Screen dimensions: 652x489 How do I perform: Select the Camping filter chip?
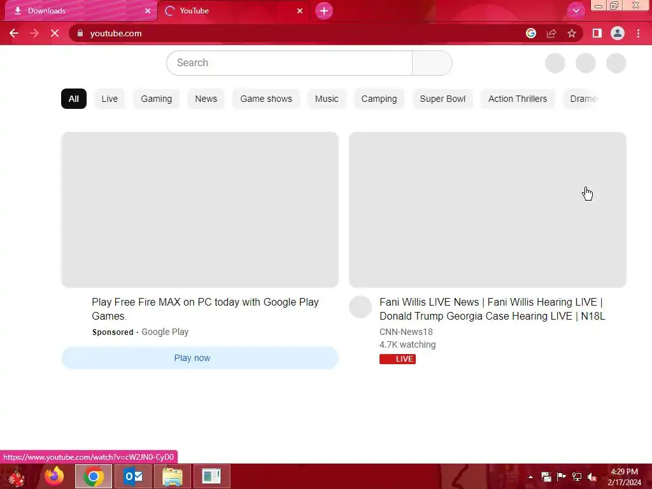pyautogui.click(x=379, y=99)
